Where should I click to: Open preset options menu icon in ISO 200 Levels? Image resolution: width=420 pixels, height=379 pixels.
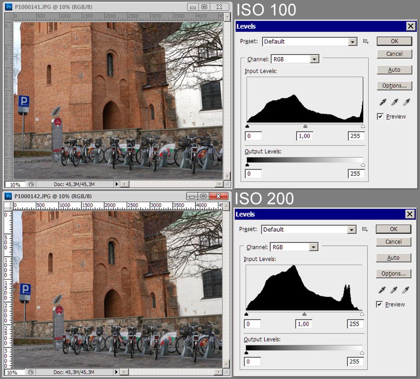tap(365, 229)
